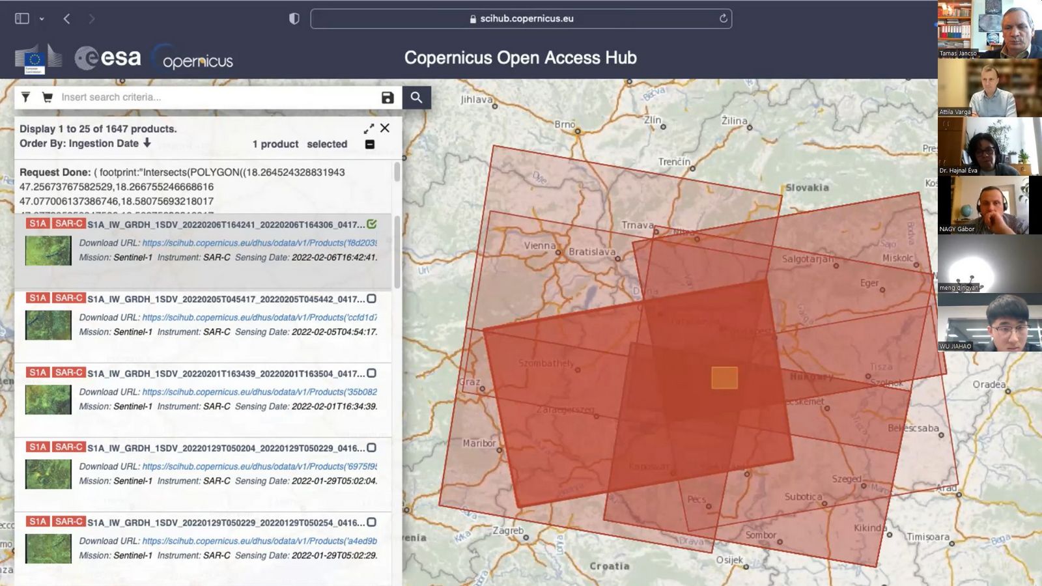Viewport: 1042px width, 586px height.
Task: Click the ESA logo
Action: (x=108, y=58)
